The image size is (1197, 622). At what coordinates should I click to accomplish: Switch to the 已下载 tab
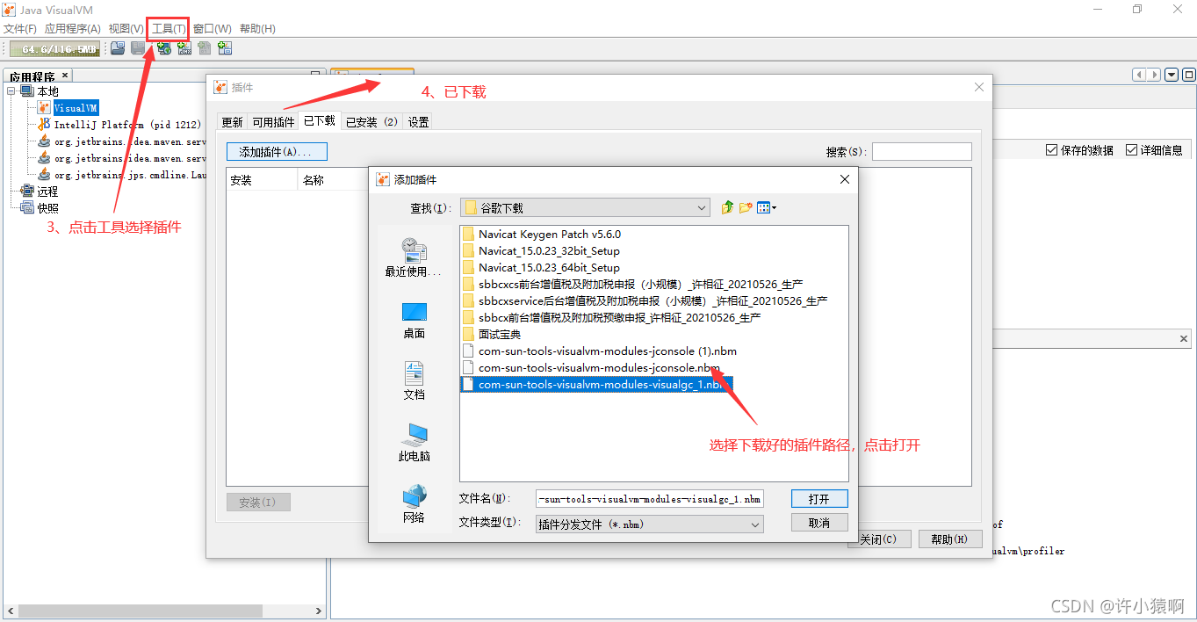click(x=320, y=121)
